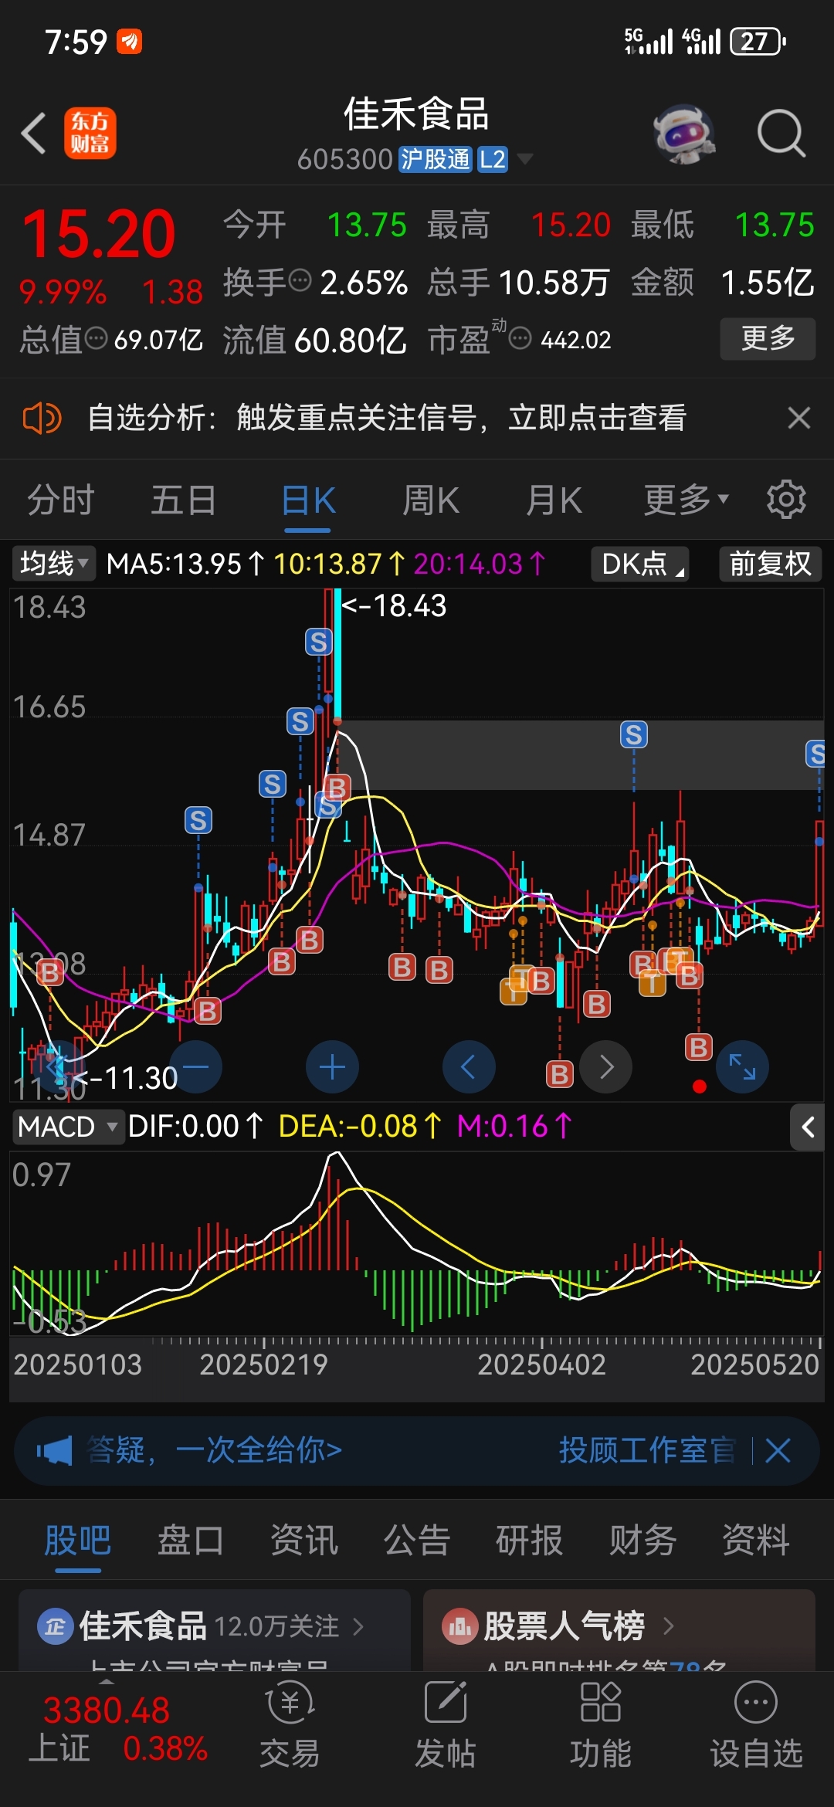Tap the L2 level badge

click(x=492, y=159)
